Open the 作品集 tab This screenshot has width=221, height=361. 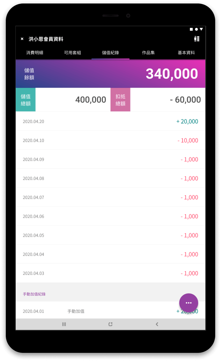[x=148, y=53]
